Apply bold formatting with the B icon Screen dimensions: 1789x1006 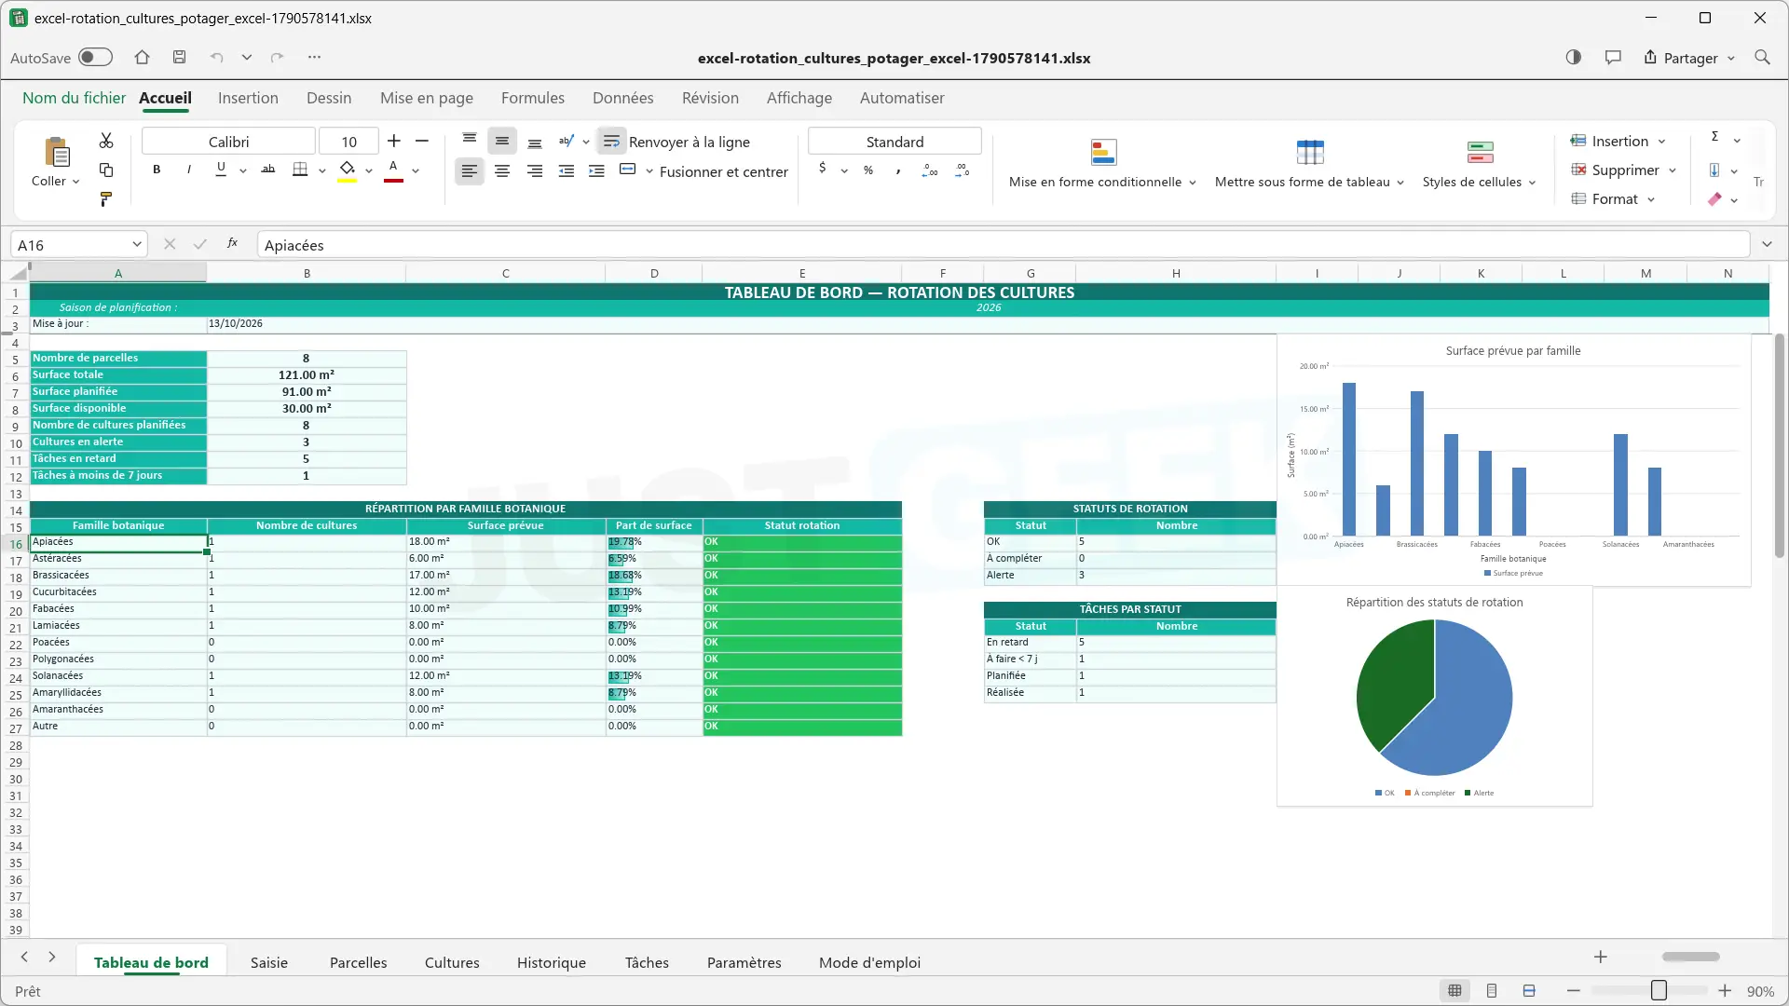tap(157, 170)
